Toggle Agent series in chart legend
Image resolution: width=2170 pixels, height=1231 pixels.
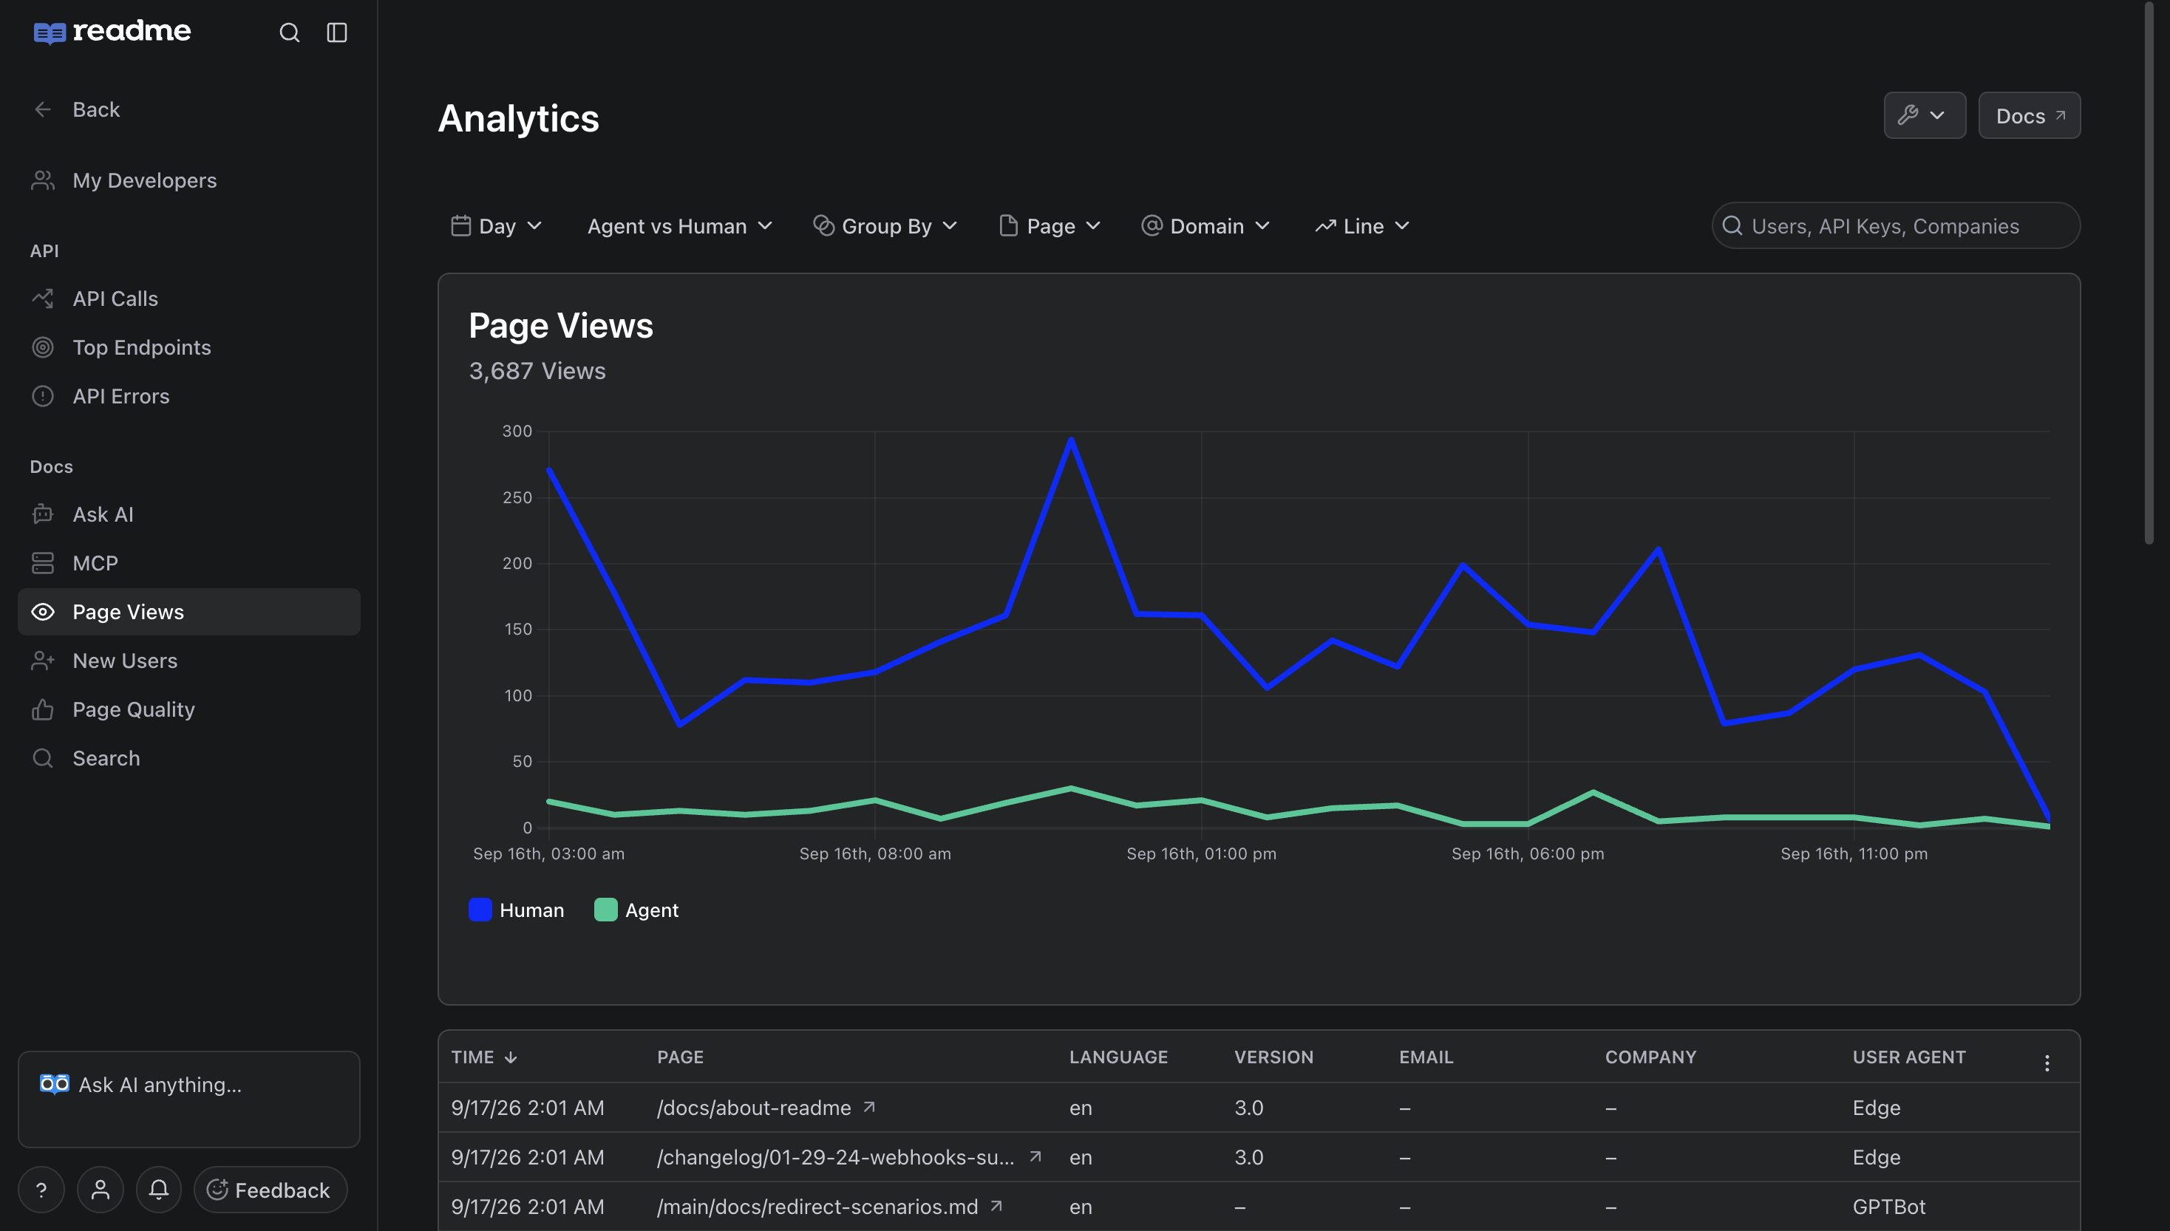point(636,910)
